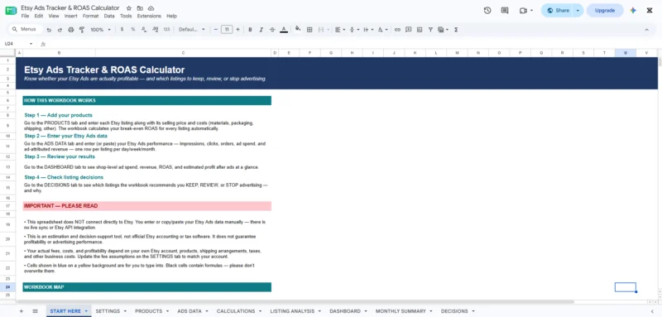
Task: Open the horizontal align dropdown
Action: click(340, 30)
